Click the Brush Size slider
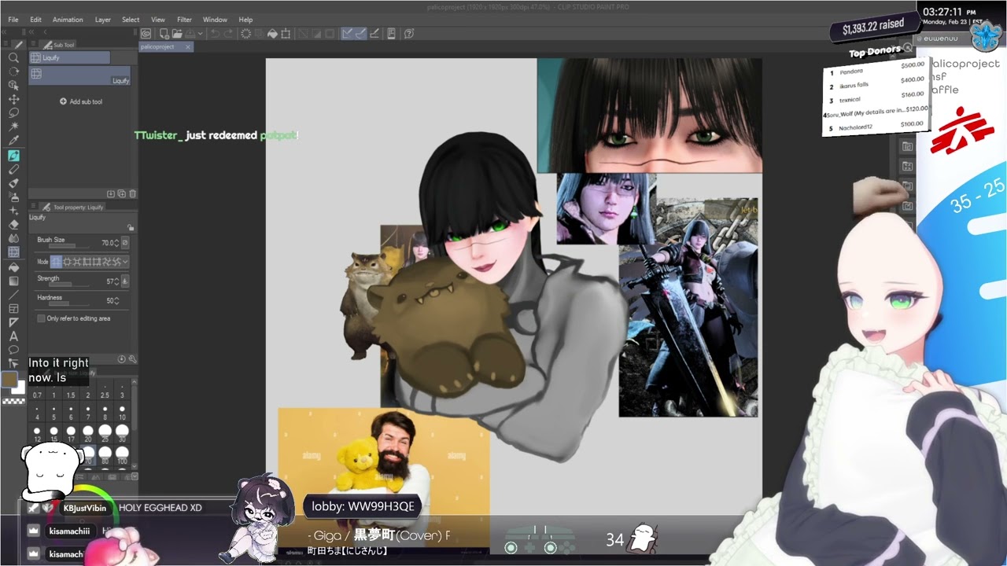1007x566 pixels. click(68, 246)
